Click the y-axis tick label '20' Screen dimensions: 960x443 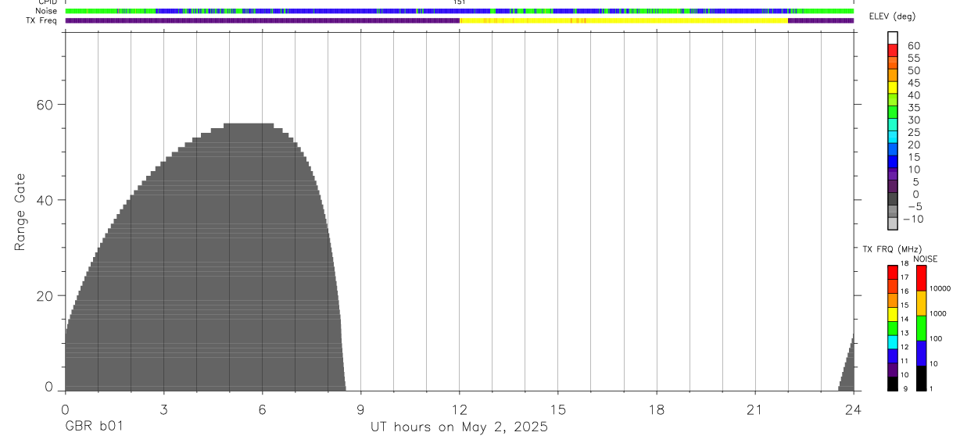click(x=44, y=296)
